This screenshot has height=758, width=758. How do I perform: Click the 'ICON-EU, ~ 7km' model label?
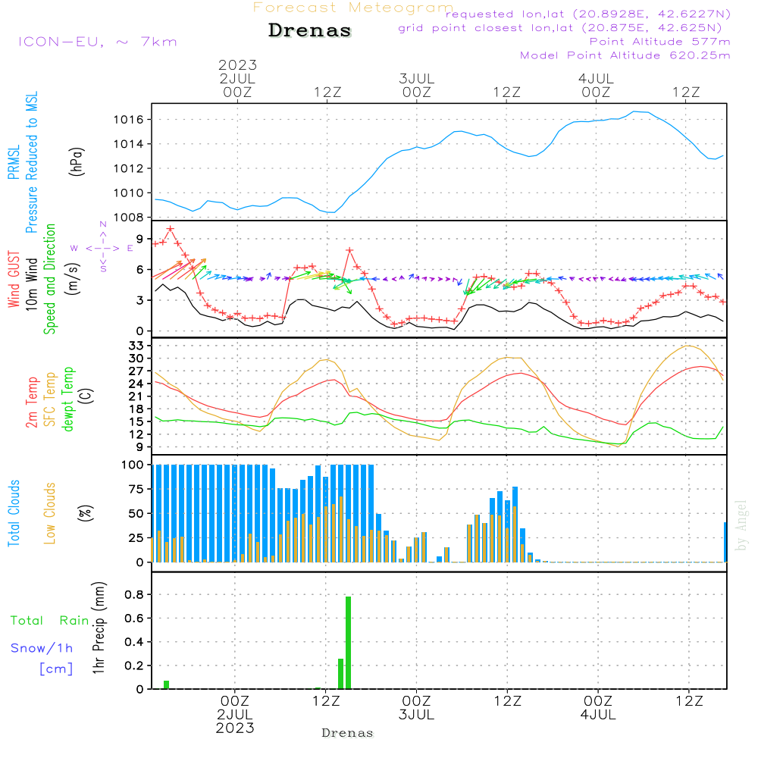click(x=98, y=42)
